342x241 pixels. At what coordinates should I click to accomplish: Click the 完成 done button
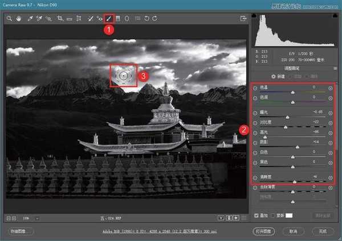(322, 231)
